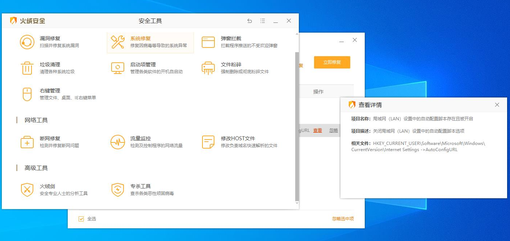Select the 系统修复 title text
The width and height of the screenshot is (510, 241).
[141, 38]
